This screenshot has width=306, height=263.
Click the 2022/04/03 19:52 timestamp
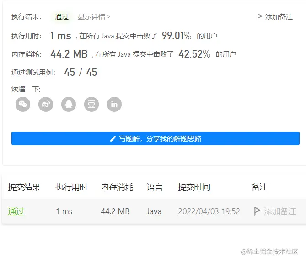pos(209,211)
